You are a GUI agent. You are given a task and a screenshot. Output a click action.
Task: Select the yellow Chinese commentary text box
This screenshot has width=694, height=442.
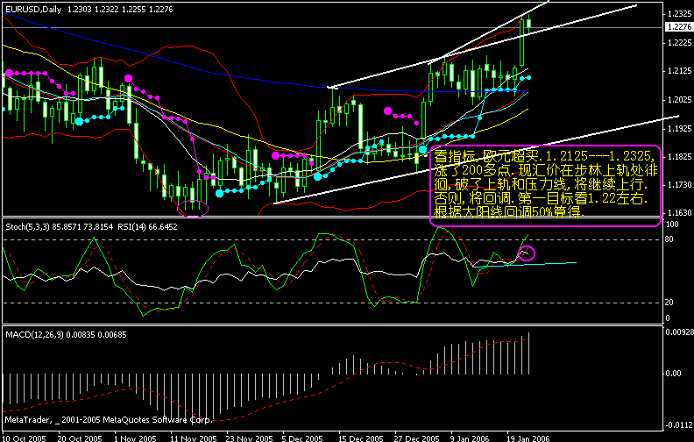[545, 185]
